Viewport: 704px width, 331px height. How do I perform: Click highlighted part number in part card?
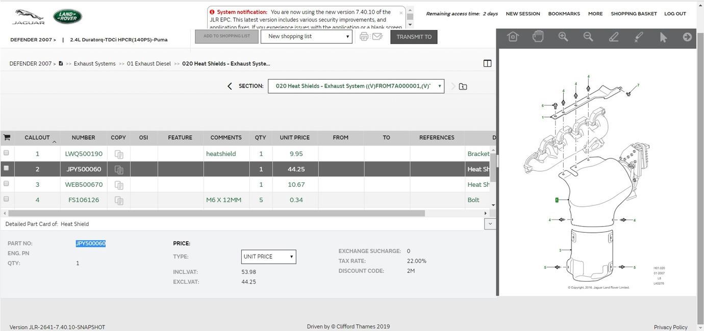click(x=91, y=243)
